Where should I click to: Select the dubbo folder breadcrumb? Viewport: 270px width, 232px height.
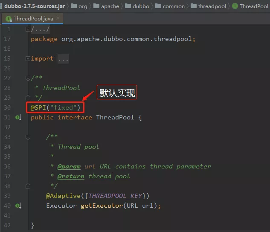click(137, 6)
